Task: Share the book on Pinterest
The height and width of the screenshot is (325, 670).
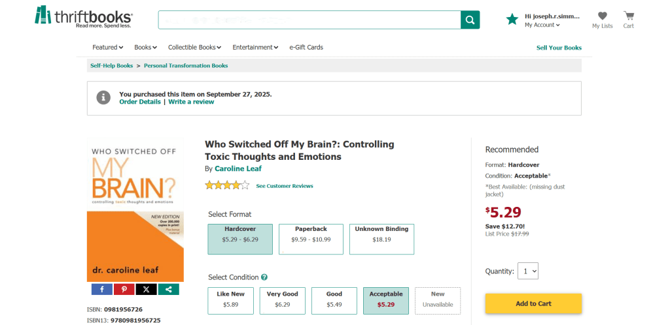Action: click(x=124, y=289)
